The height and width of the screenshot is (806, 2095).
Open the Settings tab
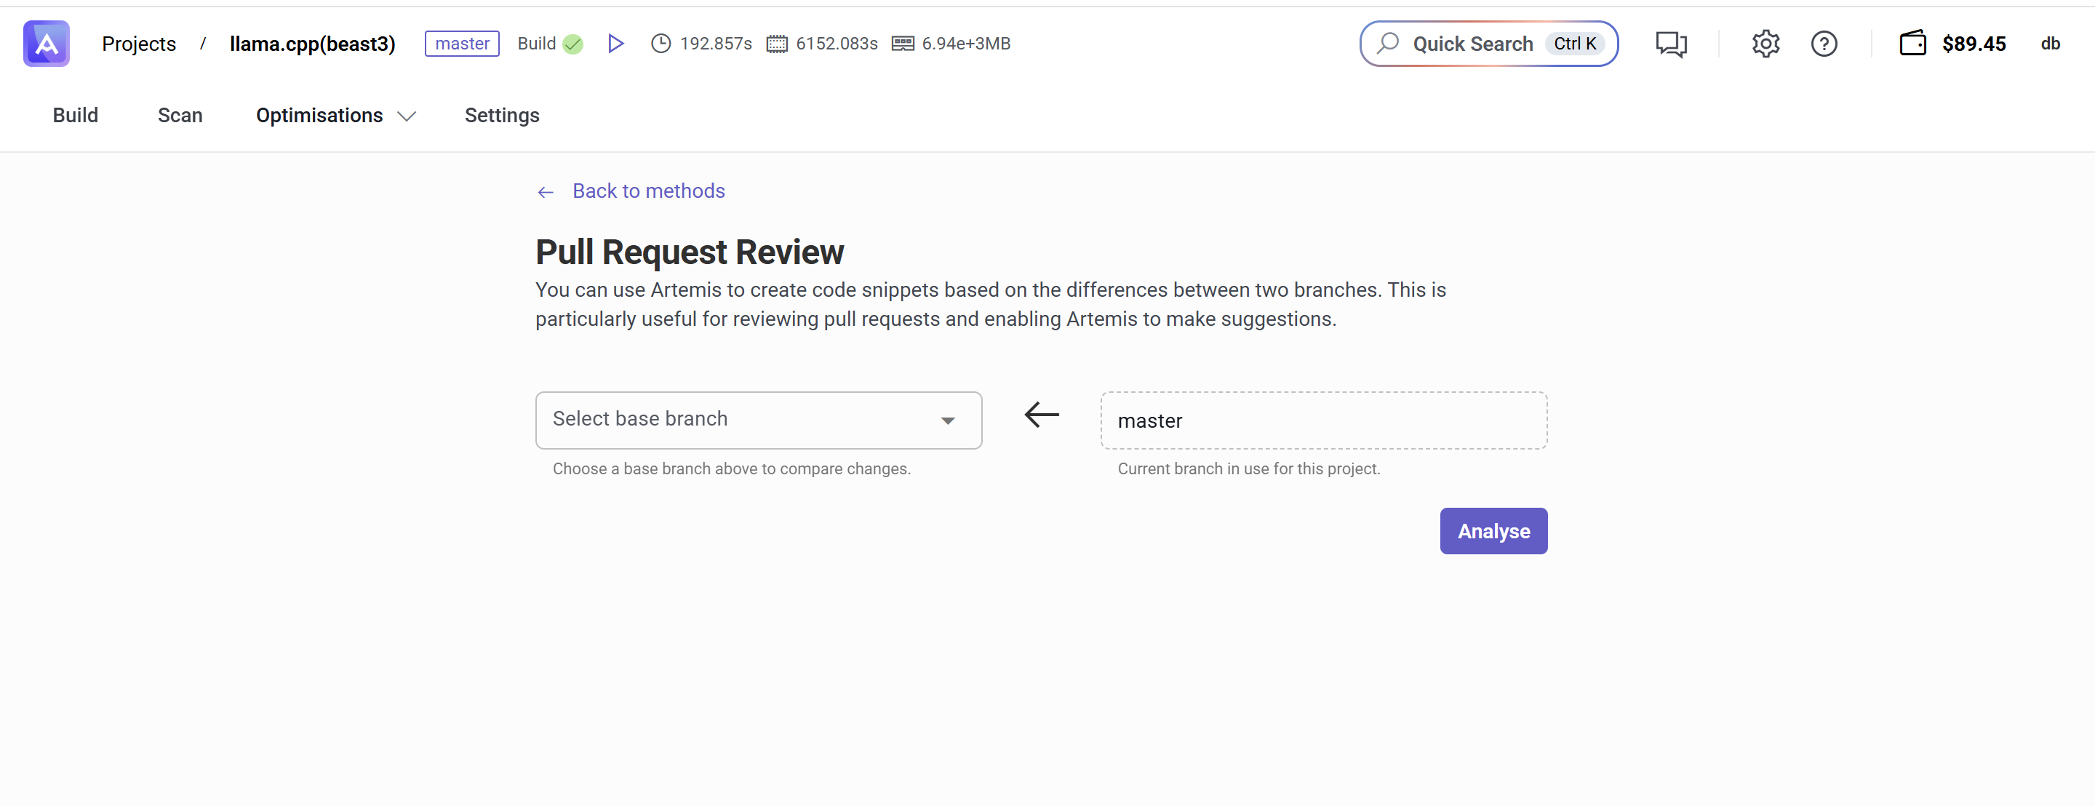(502, 116)
